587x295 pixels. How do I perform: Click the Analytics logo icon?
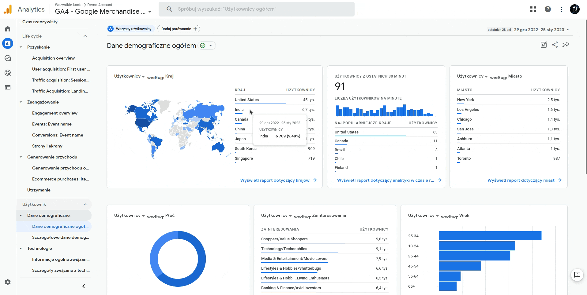tap(8, 9)
